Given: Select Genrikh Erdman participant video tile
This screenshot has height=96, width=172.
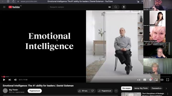Looking at the screenshot, I should 158,5.
